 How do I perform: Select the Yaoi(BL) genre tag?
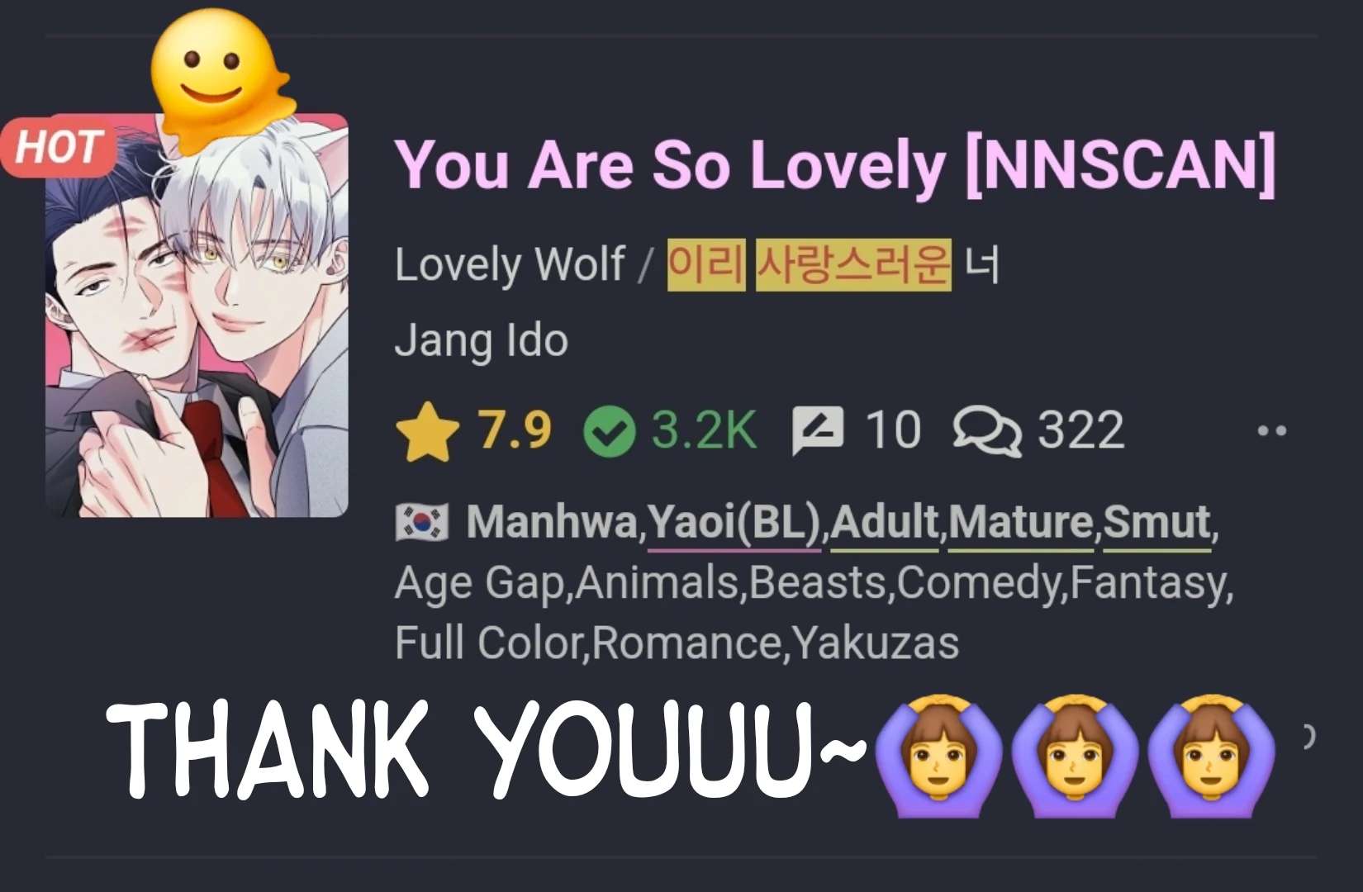[x=734, y=522]
